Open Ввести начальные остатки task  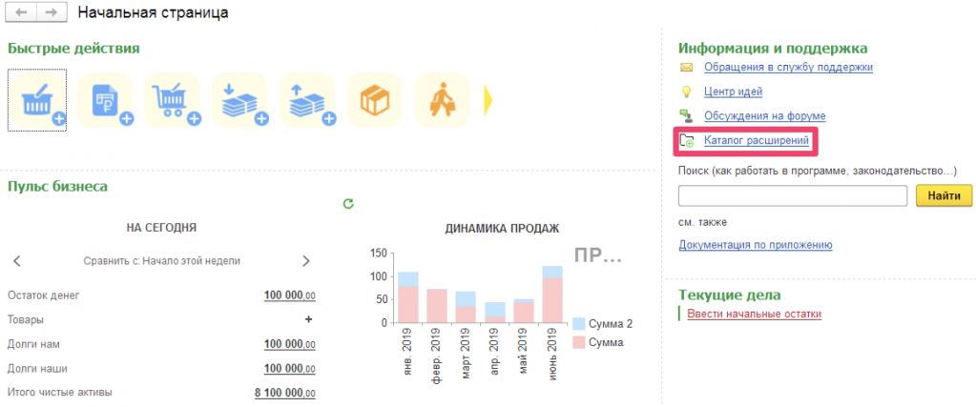click(x=755, y=314)
